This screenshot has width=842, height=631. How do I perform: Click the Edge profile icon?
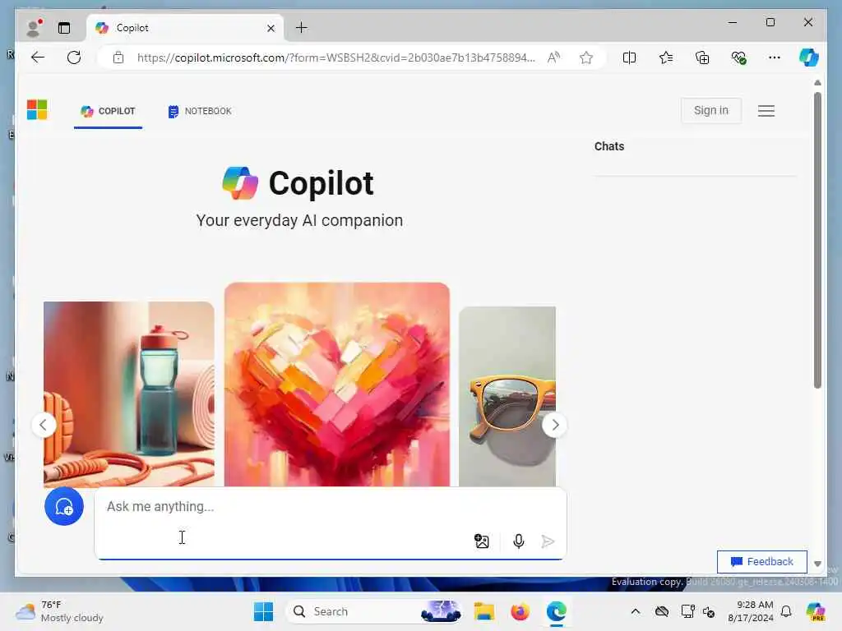(x=35, y=28)
